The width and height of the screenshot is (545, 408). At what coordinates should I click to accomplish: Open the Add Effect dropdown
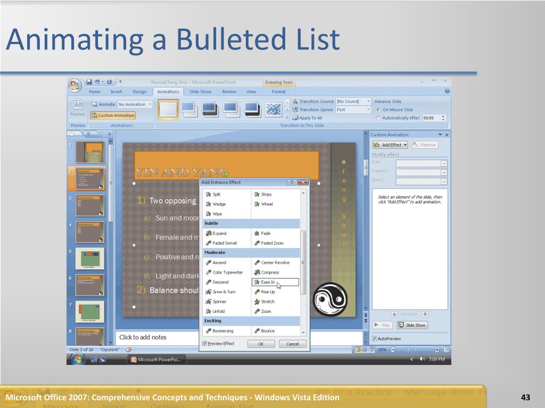(390, 144)
